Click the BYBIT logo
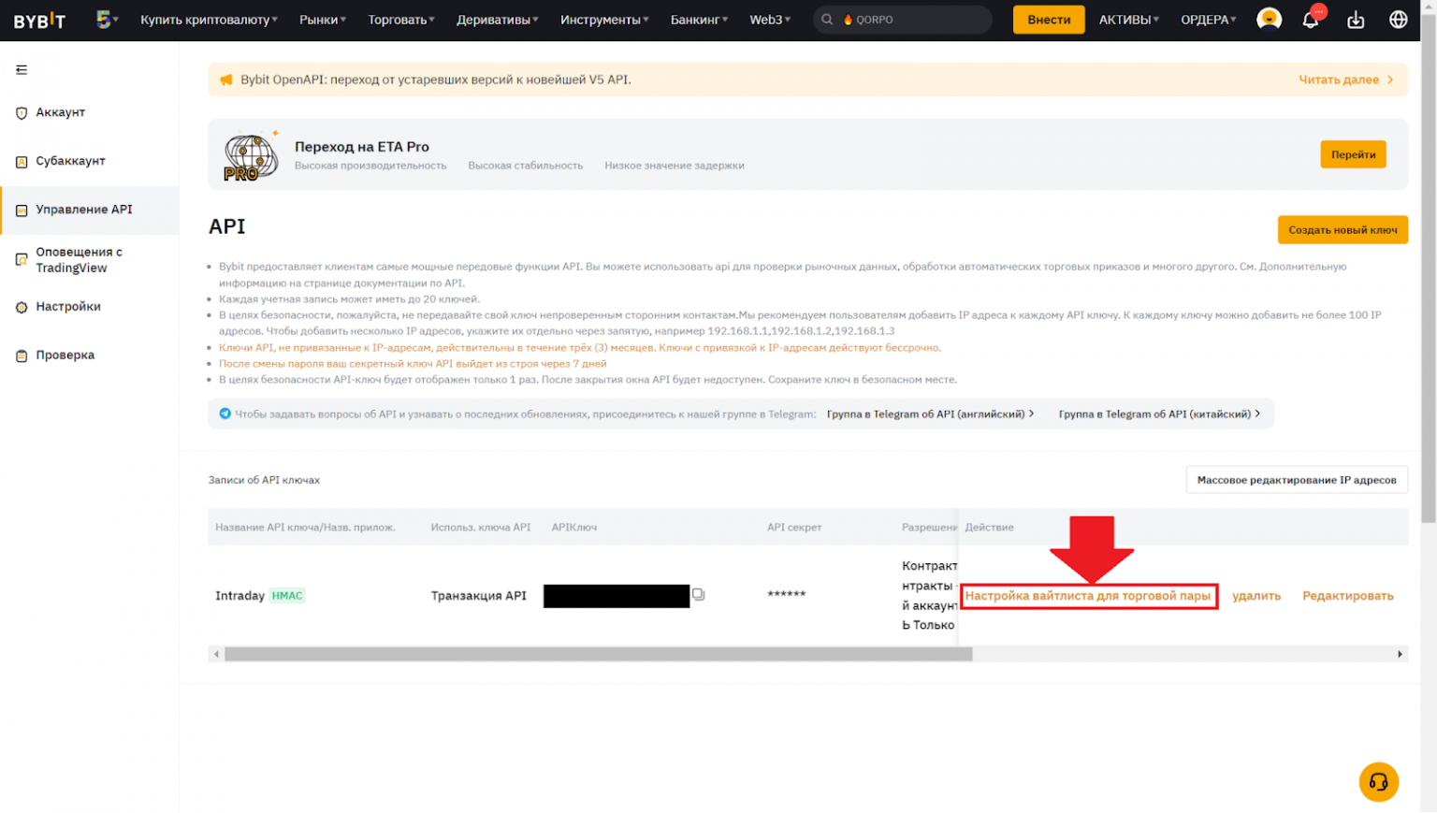 point(37,20)
